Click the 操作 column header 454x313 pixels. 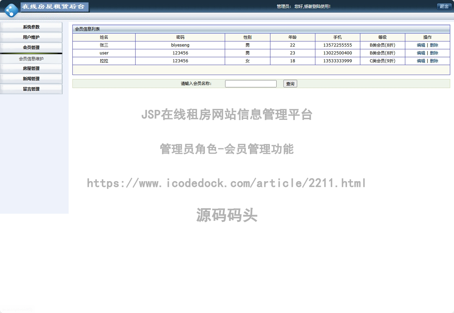point(428,37)
